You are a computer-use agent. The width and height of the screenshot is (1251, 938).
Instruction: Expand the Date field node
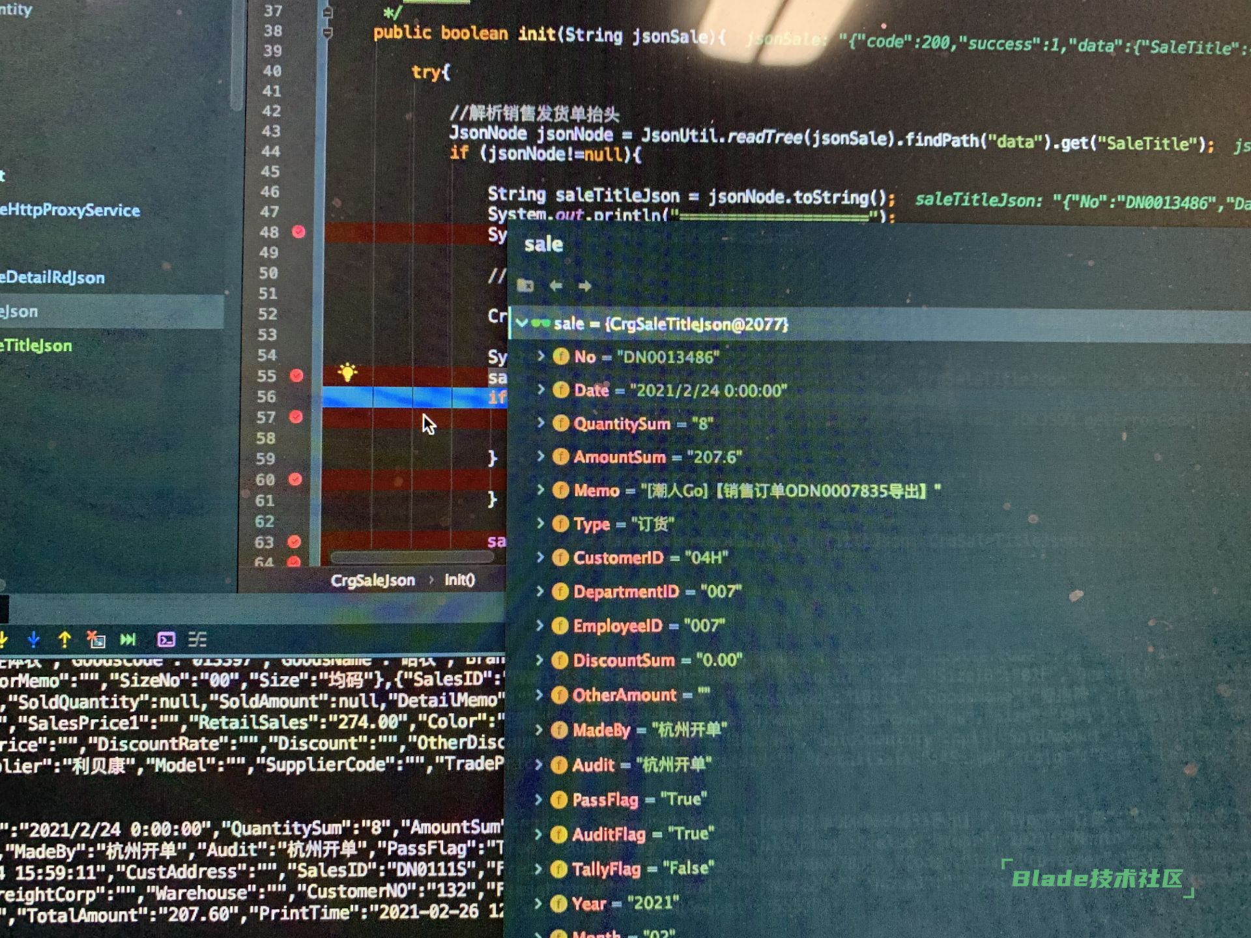point(541,389)
